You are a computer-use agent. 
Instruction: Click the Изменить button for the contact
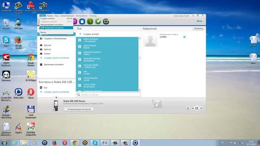(x=199, y=28)
